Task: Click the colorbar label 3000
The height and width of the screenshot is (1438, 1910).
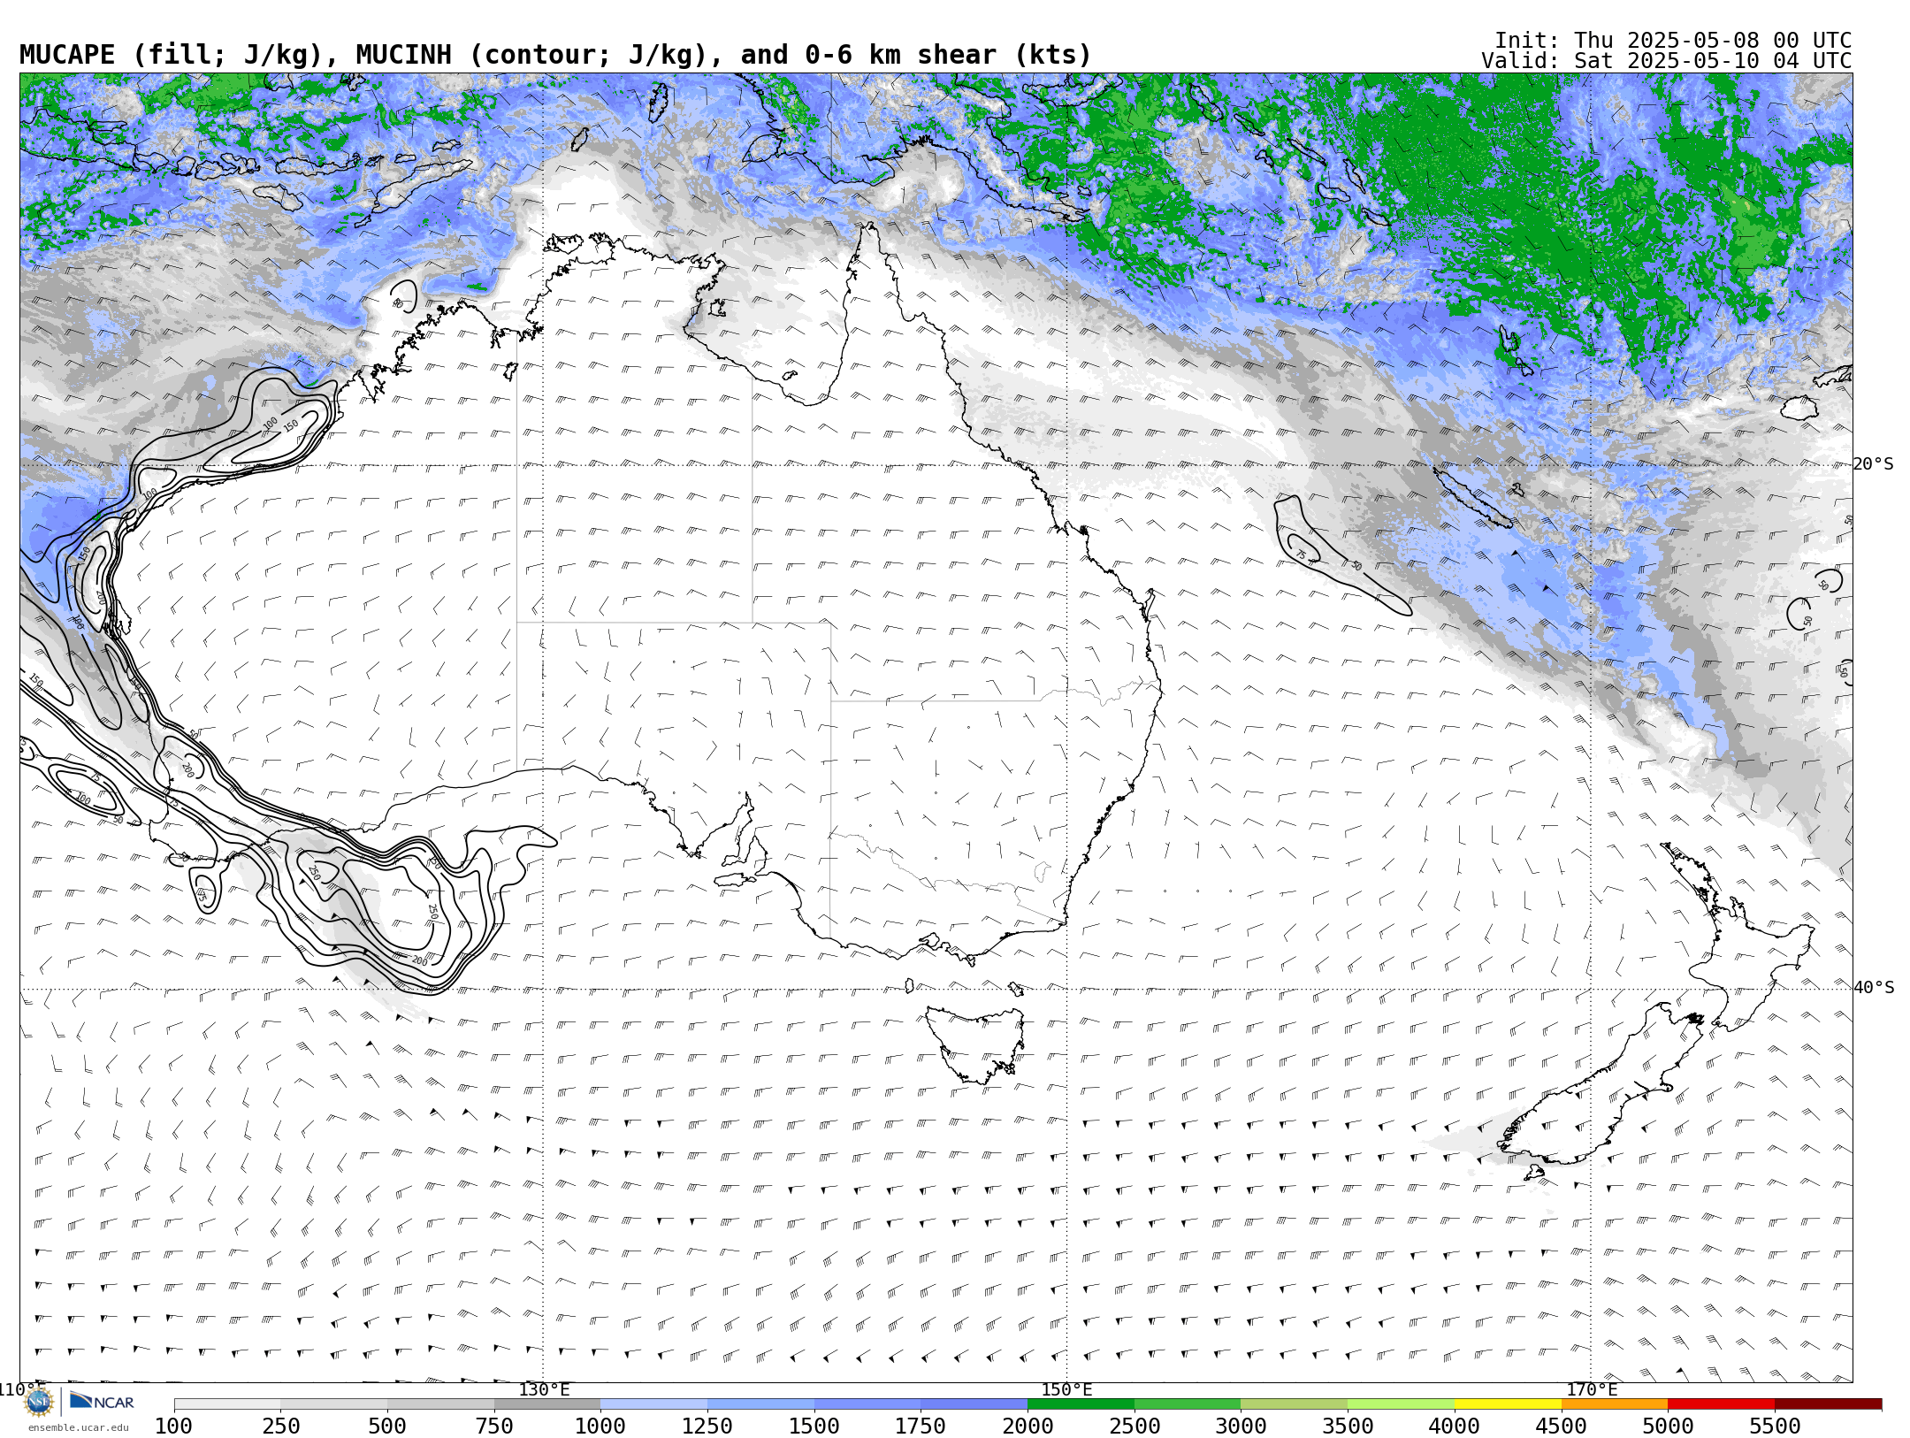Action: pos(1241,1427)
